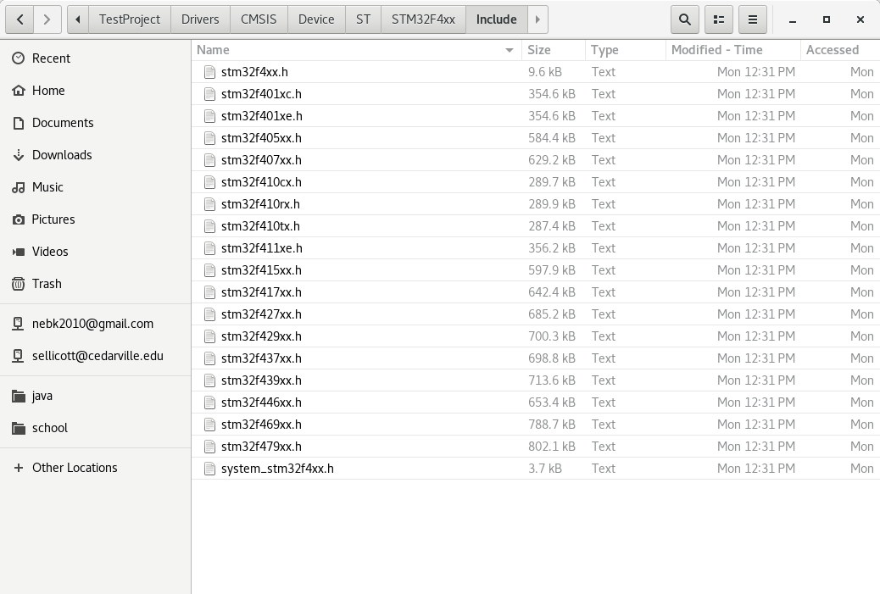Screen dimensions: 880x594
Task: Navigate to CMSIS in the path bar
Action: point(259,19)
